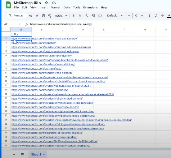Viewport: 171px width, 158px height.
Task: Click the select-all corner box
Action: pos(6,29)
